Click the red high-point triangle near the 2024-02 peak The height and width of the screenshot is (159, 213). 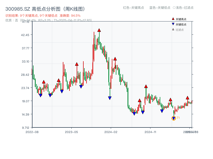click(x=116, y=59)
